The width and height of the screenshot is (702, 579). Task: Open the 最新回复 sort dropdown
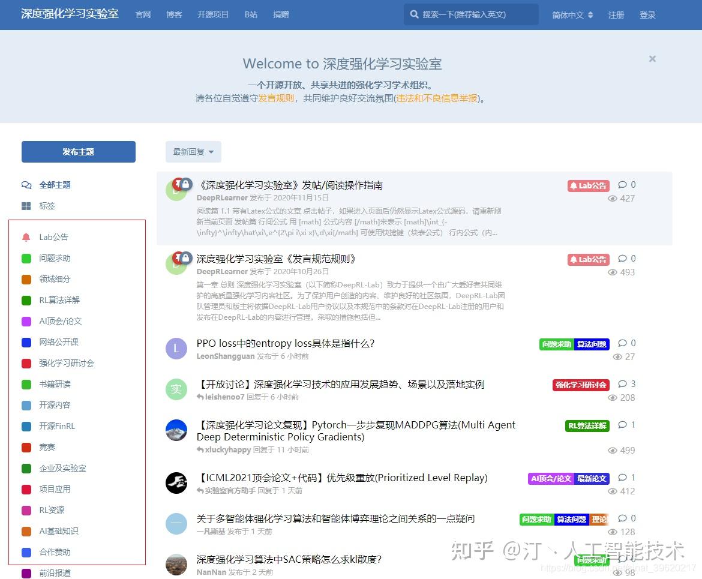click(x=192, y=152)
